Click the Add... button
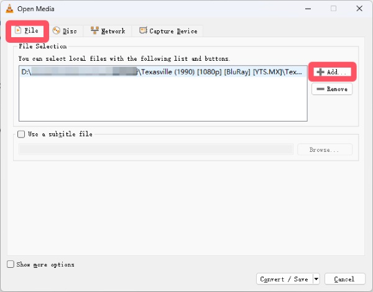373x292 pixels. pos(332,72)
